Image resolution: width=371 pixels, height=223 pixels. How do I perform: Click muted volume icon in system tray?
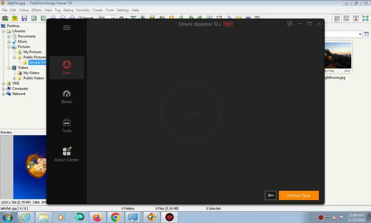tap(335, 217)
